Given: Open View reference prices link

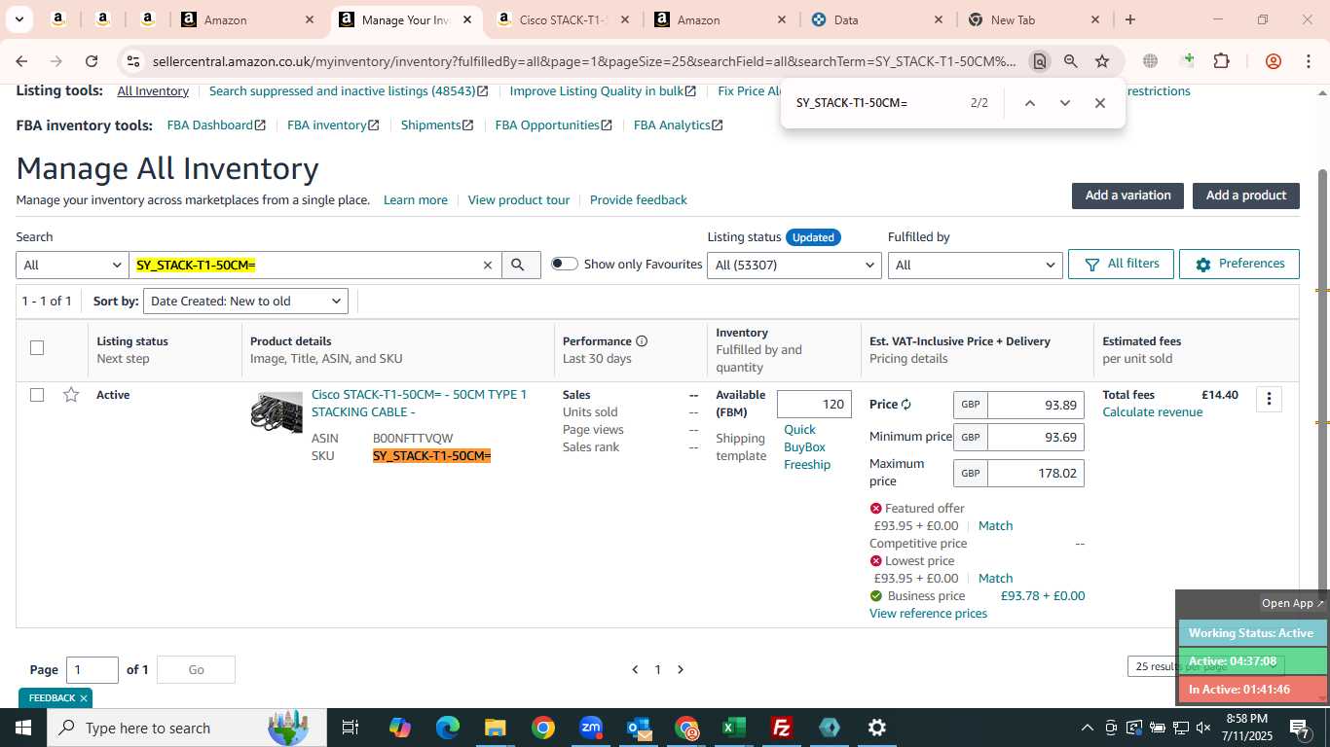Looking at the screenshot, I should (928, 613).
